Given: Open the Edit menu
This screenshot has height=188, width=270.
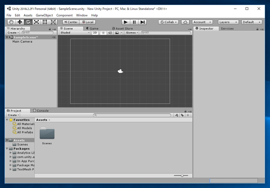Looking at the screenshot, I should tap(17, 15).
